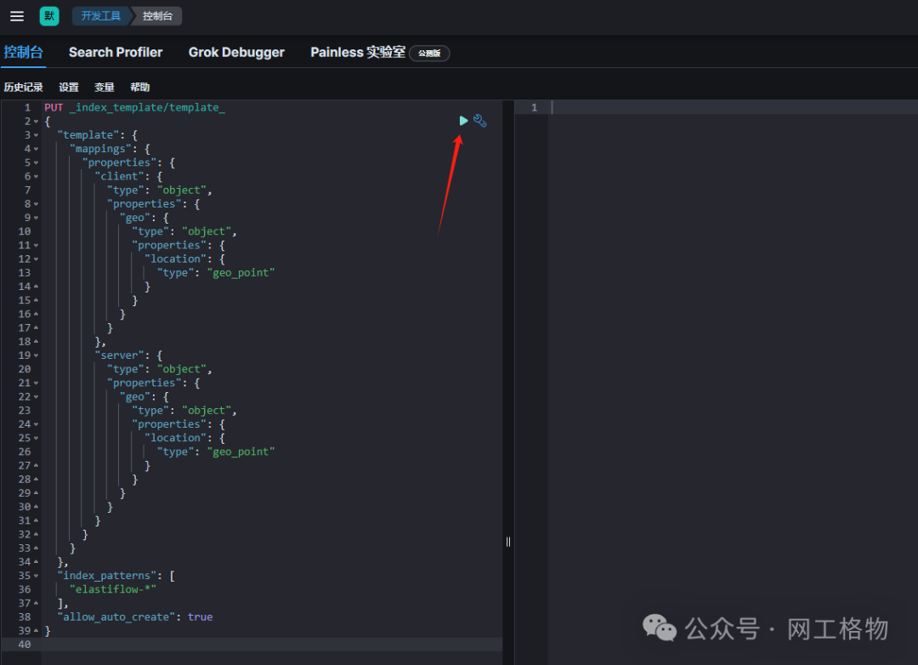Click the "elastiflow-*" pattern text
Screen dimensions: 918x665
coord(112,589)
